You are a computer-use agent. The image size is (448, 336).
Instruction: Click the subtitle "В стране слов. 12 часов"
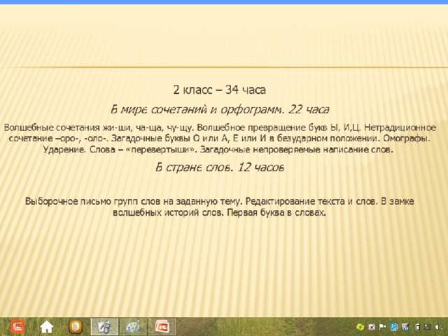point(220,167)
